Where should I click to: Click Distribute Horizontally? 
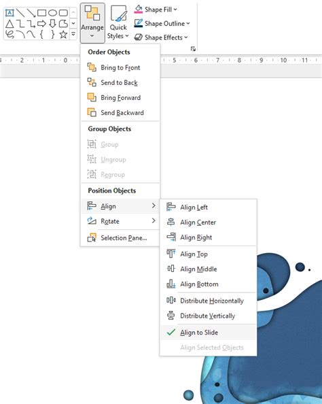pos(209,301)
